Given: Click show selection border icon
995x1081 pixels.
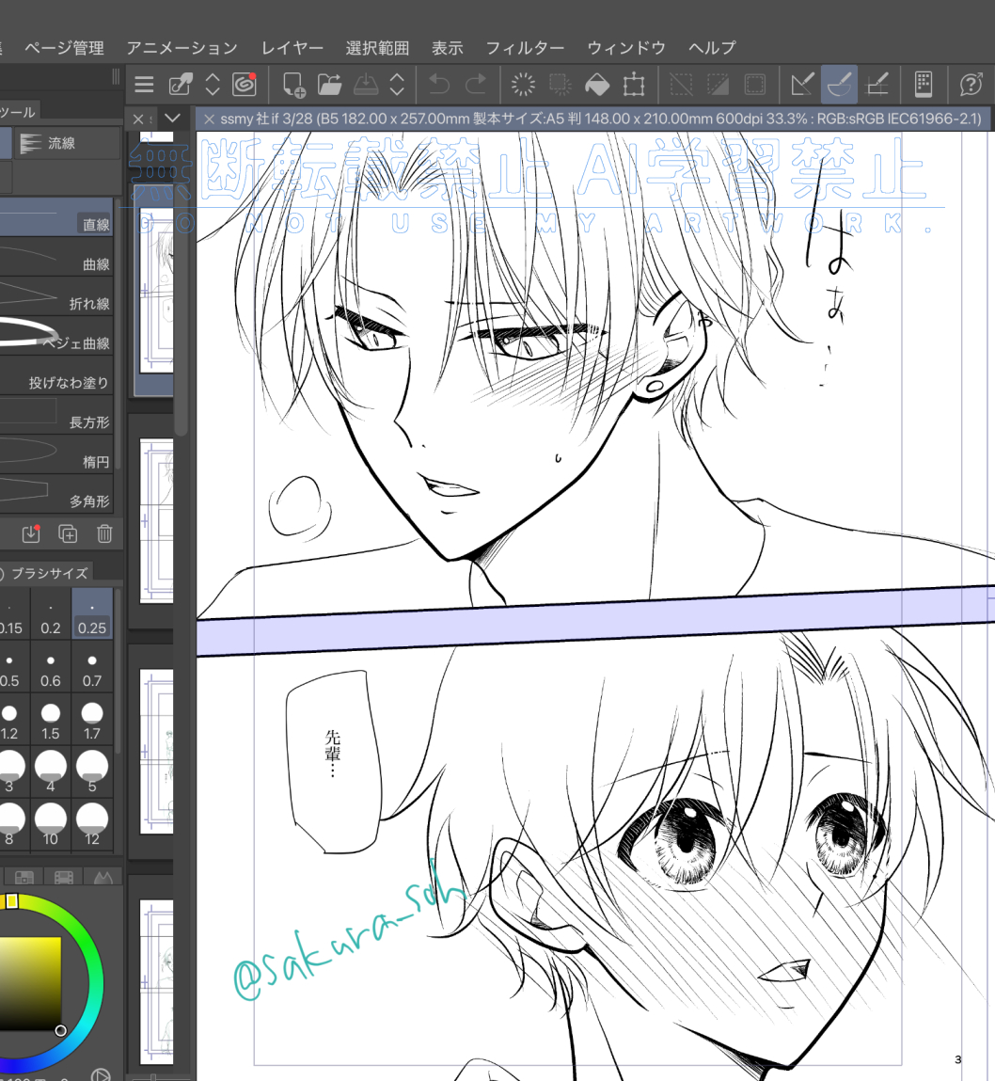Looking at the screenshot, I should (x=754, y=85).
